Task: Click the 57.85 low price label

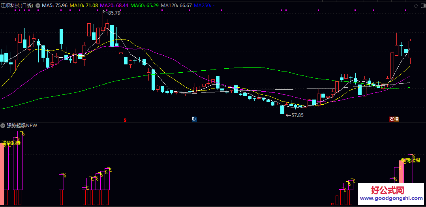Action: tap(297, 115)
